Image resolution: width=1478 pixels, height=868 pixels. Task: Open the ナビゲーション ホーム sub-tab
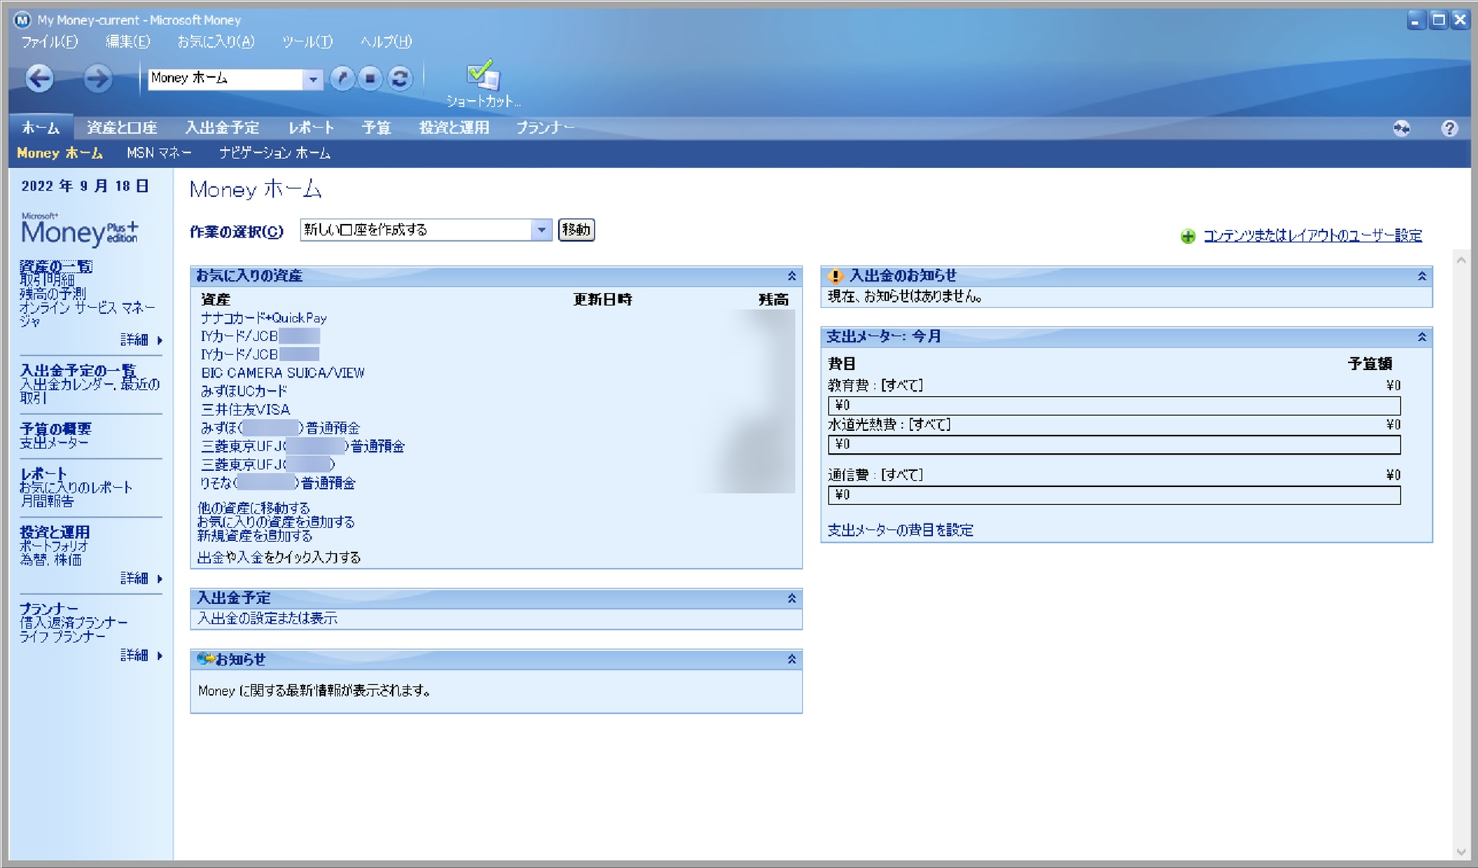tap(275, 153)
